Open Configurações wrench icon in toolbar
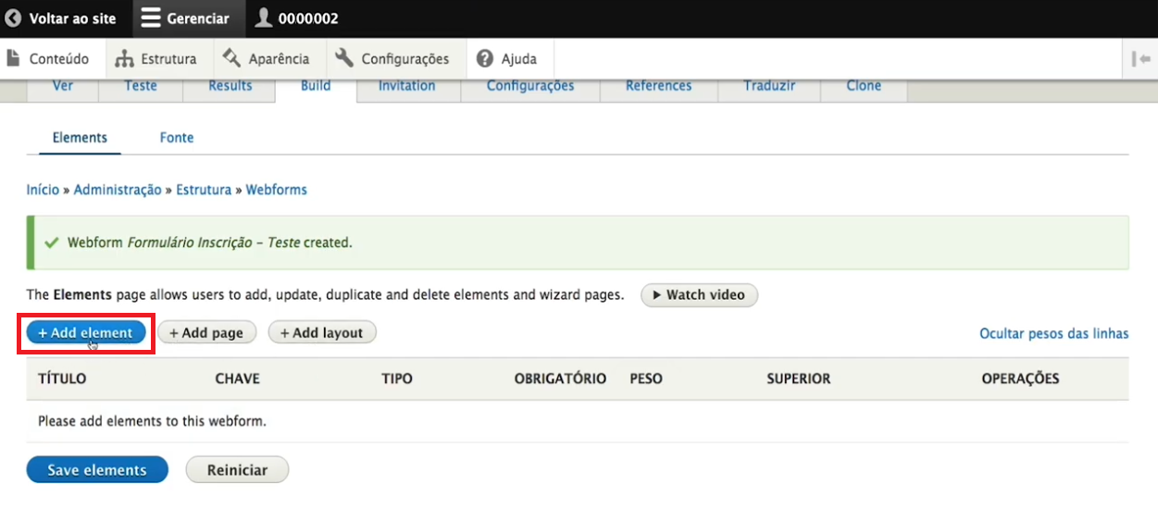Screen dimensions: 1158x522 coord(344,58)
